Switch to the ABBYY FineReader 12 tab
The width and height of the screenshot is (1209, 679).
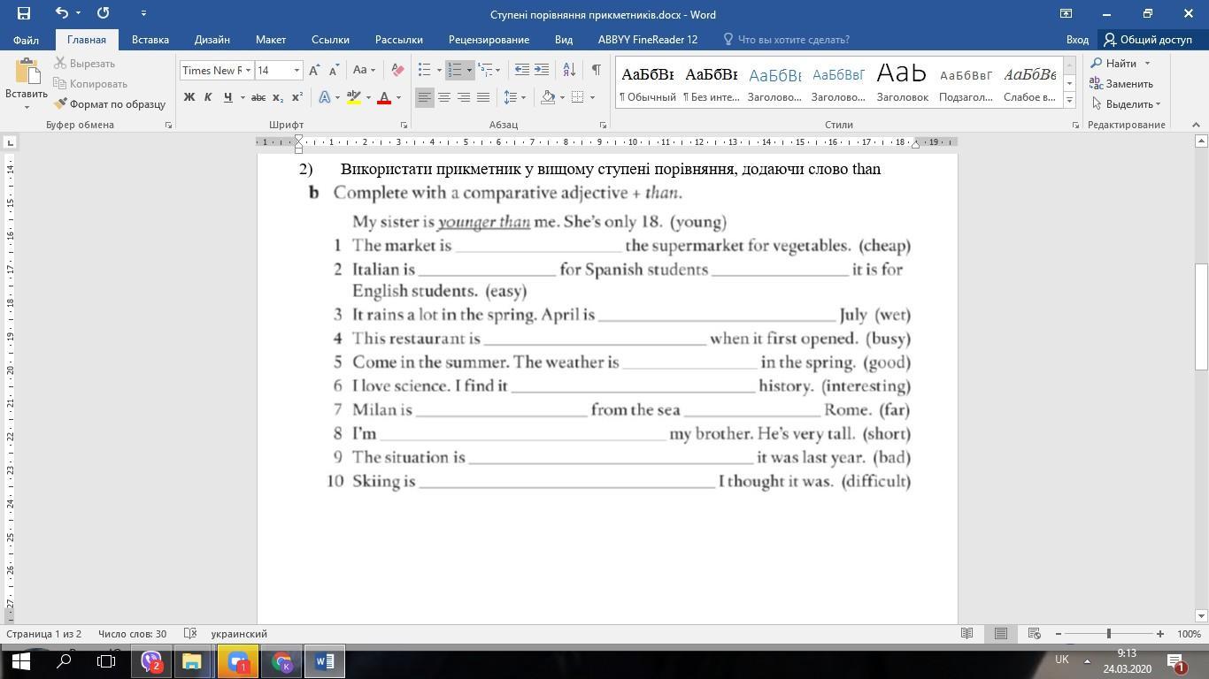click(648, 40)
